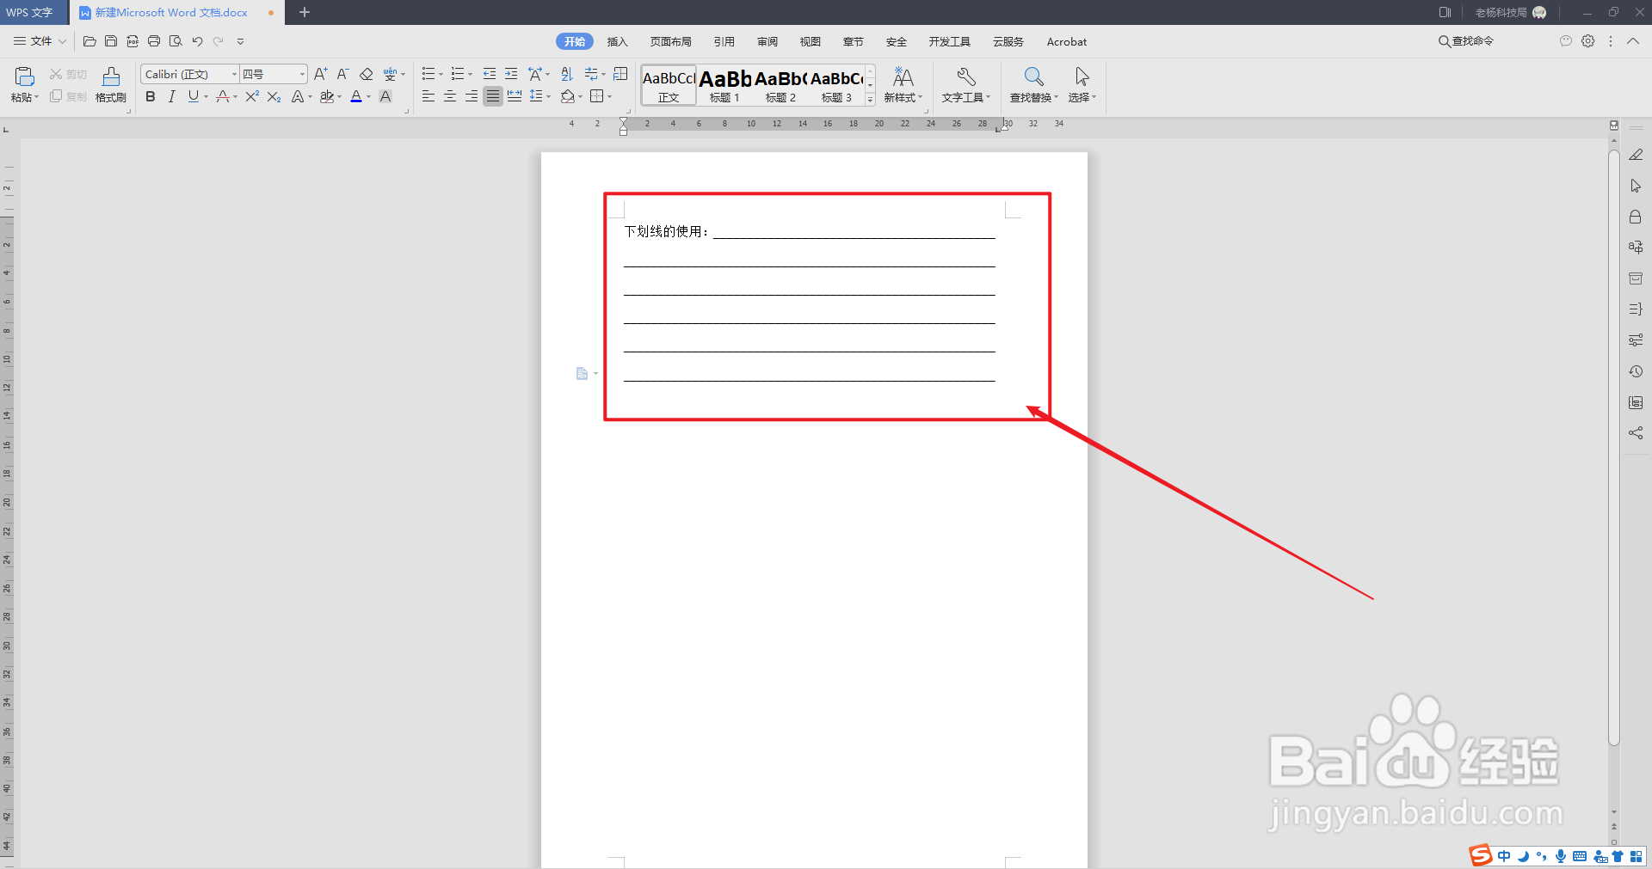The height and width of the screenshot is (869, 1652).
Task: Click the Sogou input method S icon
Action: click(1480, 855)
